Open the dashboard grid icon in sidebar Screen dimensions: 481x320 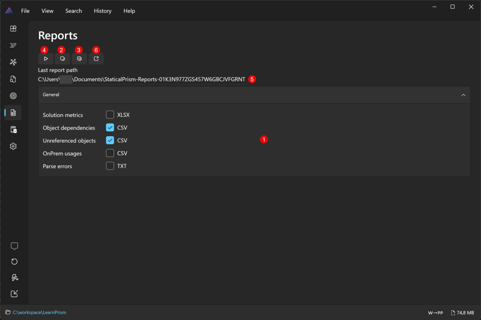(x=13, y=28)
